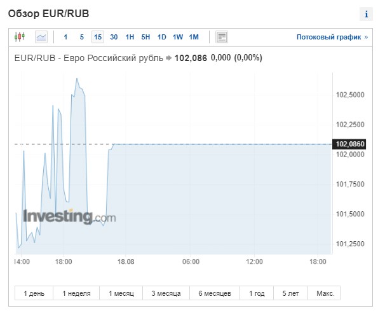
Task: Choose the 30-minute interval
Action: coord(114,37)
